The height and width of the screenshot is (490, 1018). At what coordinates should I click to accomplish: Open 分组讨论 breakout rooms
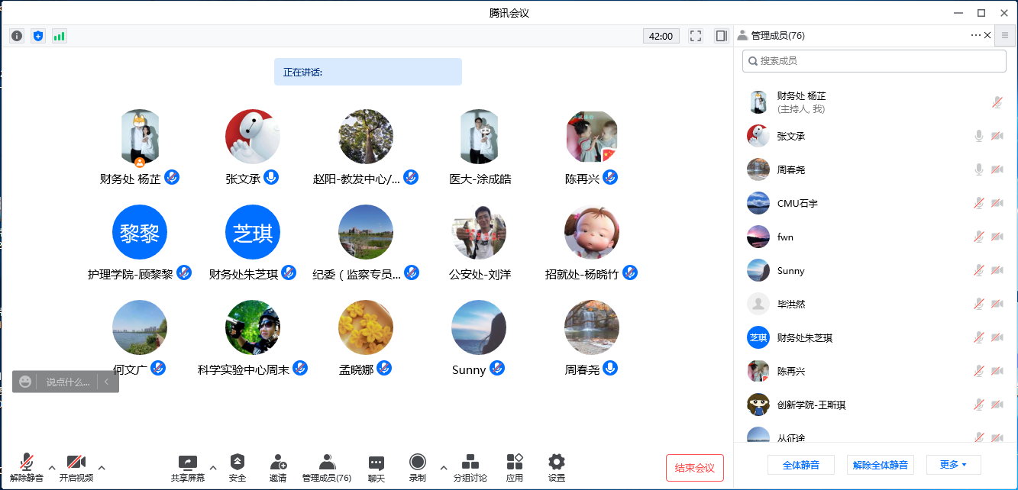point(470,468)
